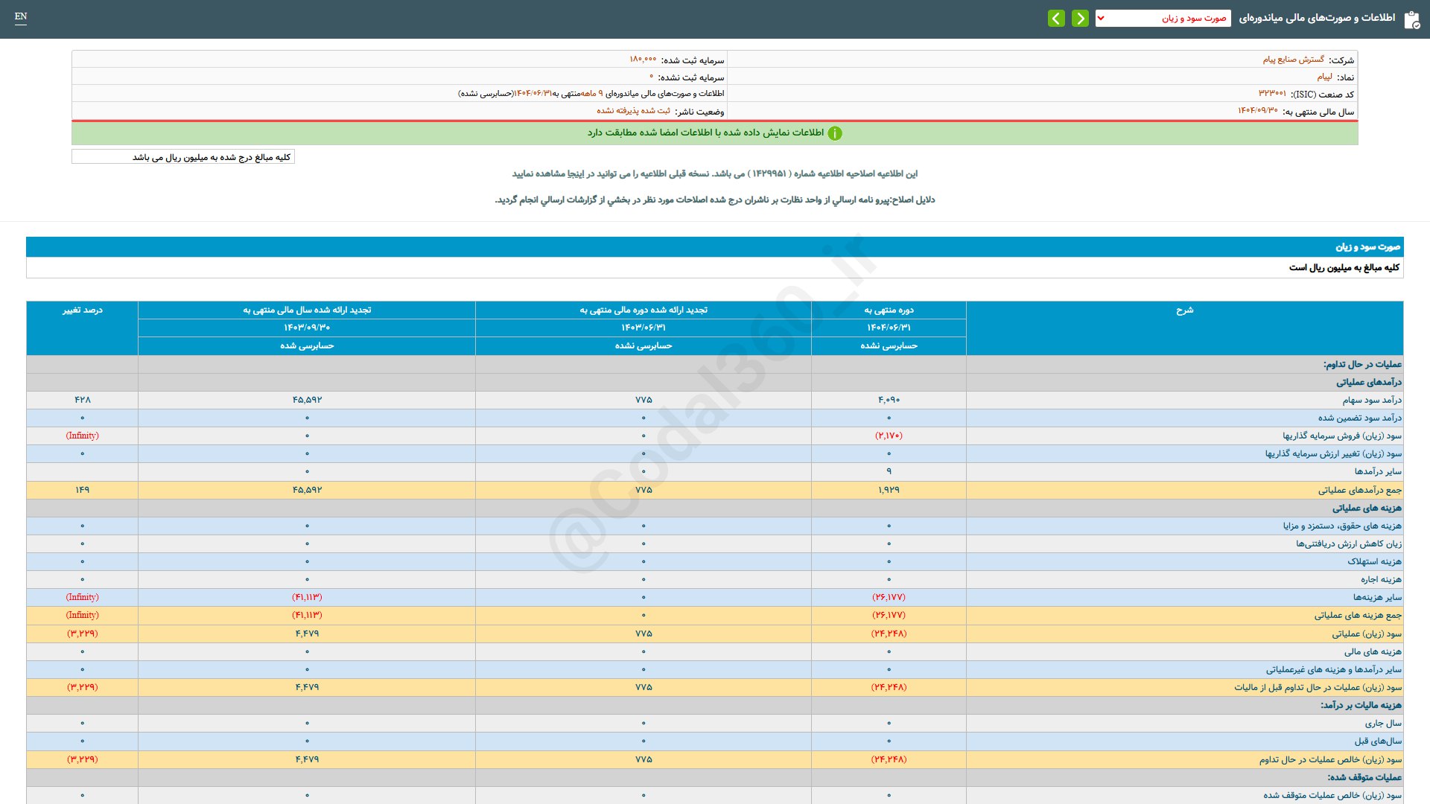
Task: Switch language using the EN link
Action: [21, 16]
